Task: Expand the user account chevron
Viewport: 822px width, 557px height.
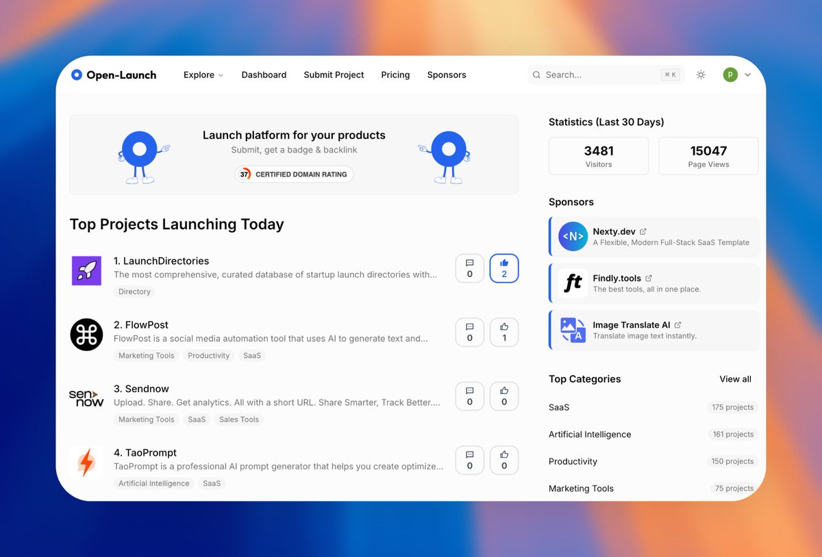Action: click(x=747, y=75)
